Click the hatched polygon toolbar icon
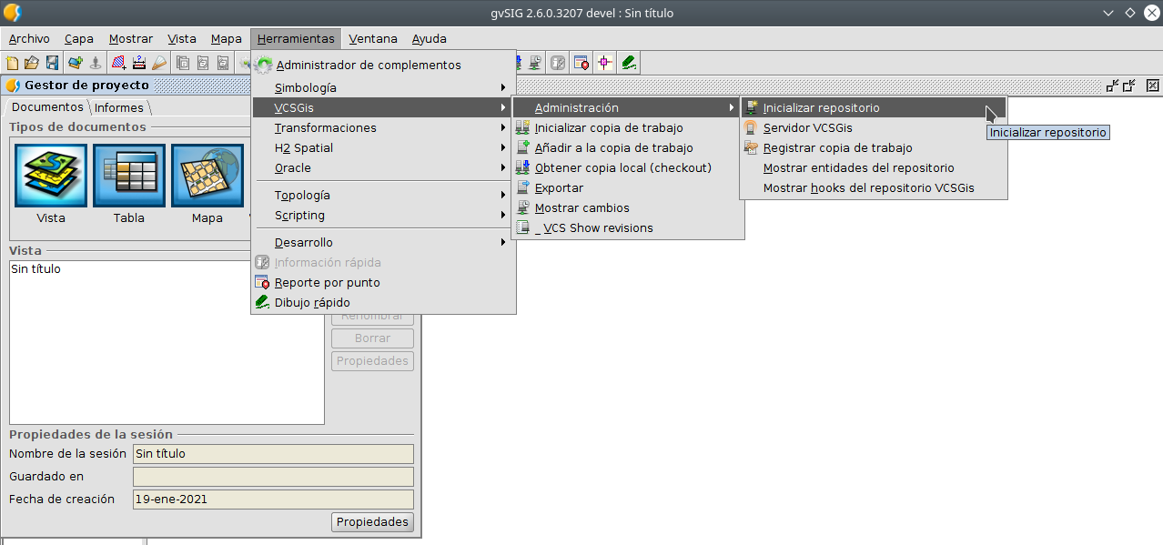 [x=118, y=63]
